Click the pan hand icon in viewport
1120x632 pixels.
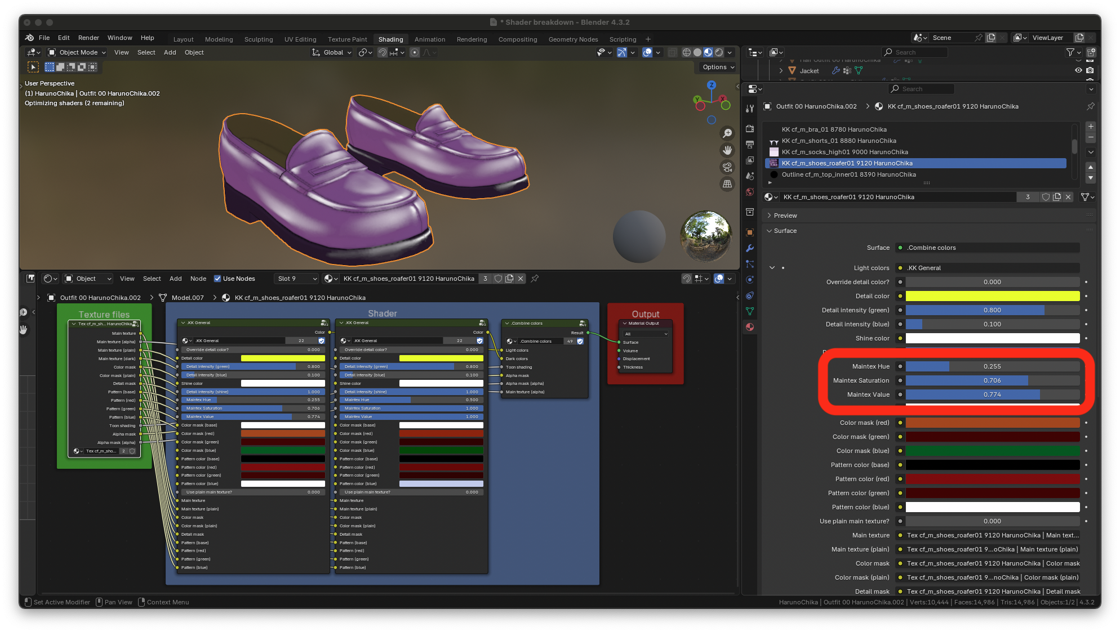pos(727,150)
